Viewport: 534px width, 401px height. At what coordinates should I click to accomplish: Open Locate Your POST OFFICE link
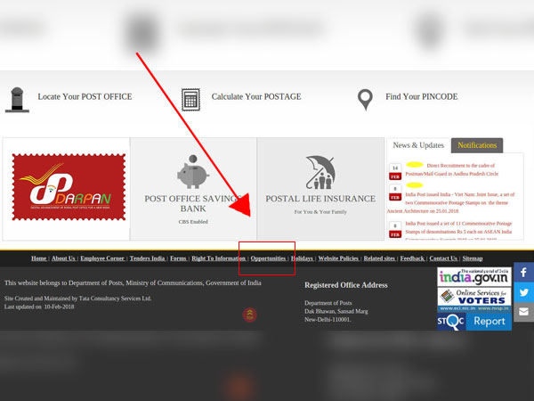(x=85, y=97)
